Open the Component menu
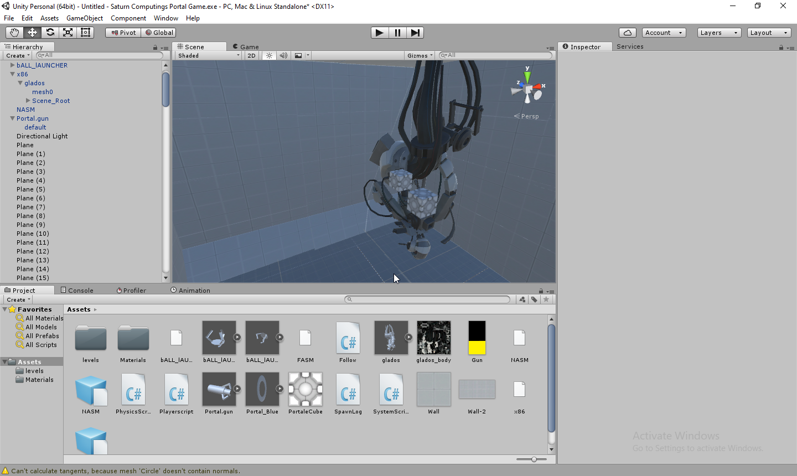Viewport: 797px width, 476px height. tap(128, 18)
